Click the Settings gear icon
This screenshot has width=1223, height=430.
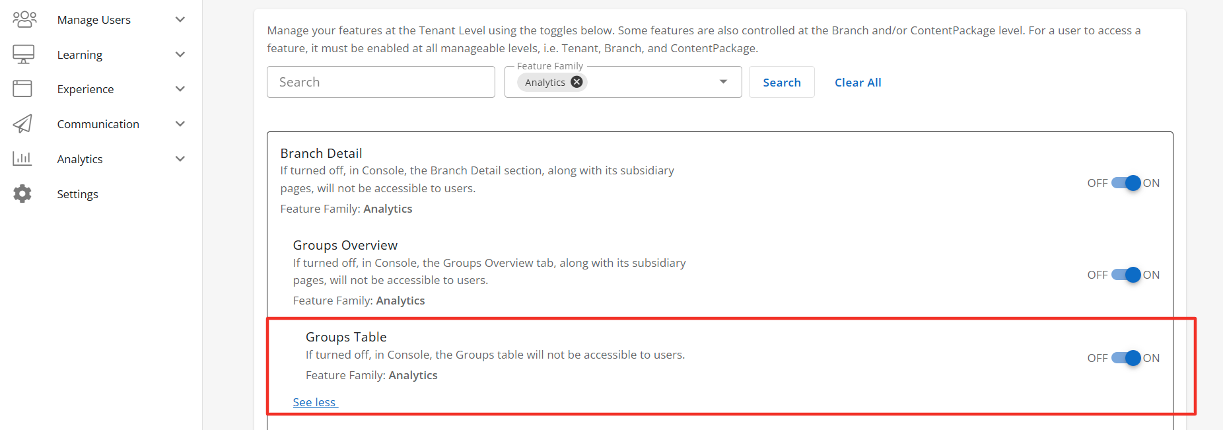pos(22,194)
